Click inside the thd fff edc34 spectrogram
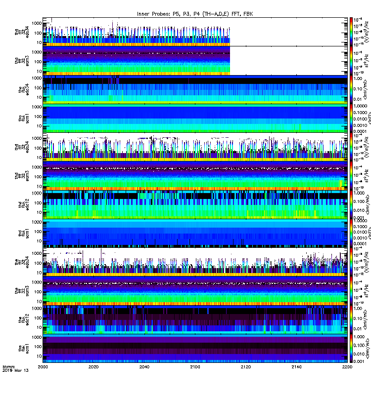The image size is (371, 395). click(x=195, y=147)
